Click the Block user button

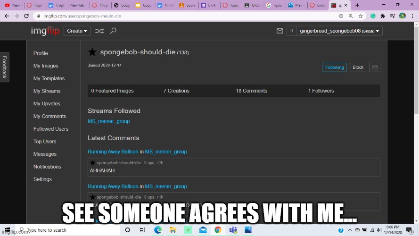click(358, 67)
